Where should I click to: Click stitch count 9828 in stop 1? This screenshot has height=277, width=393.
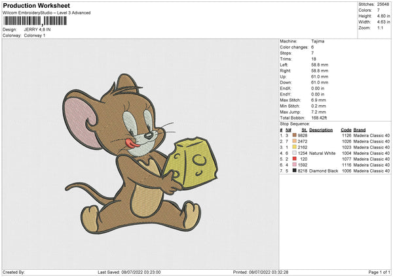(x=303, y=135)
